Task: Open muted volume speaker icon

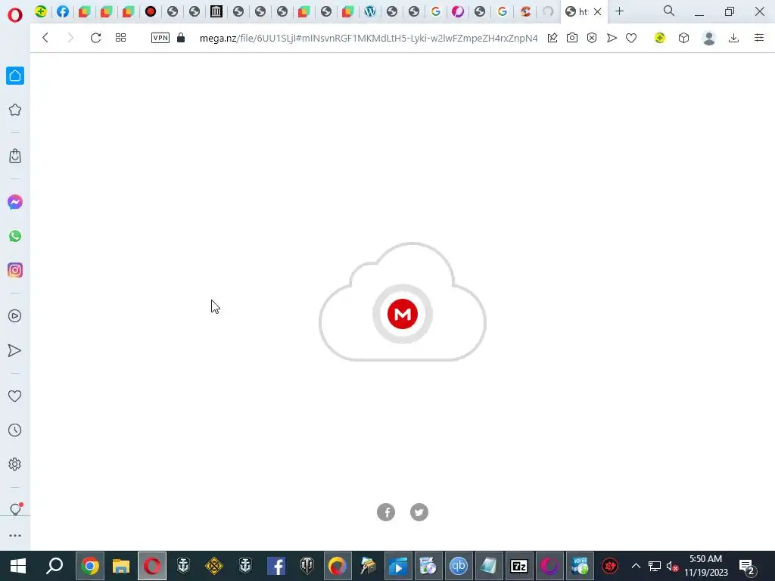Action: pyautogui.click(x=672, y=567)
